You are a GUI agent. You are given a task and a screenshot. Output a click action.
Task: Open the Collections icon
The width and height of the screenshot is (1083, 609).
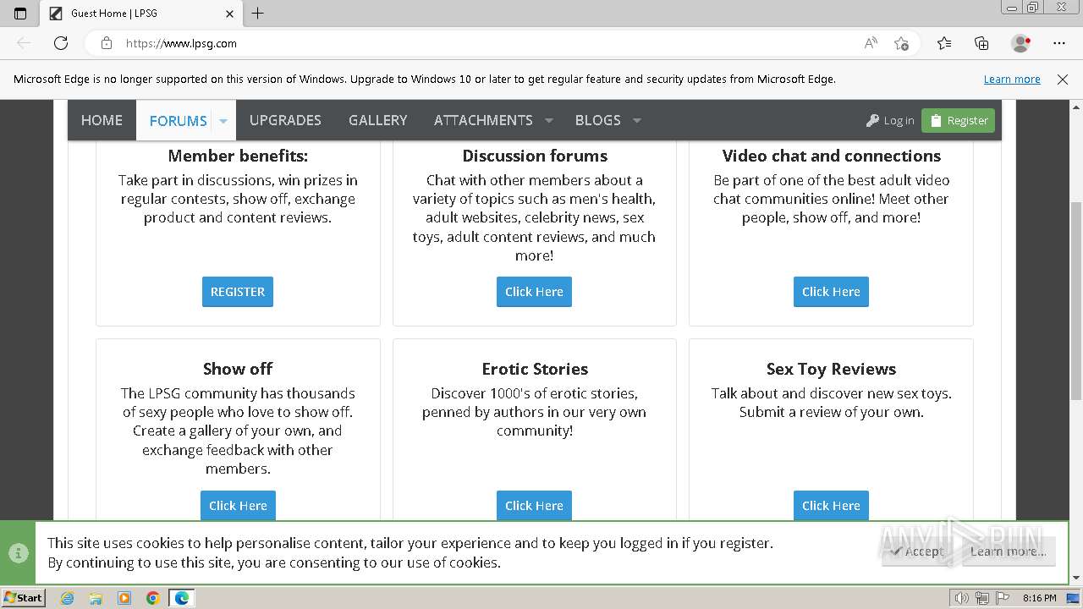981,43
